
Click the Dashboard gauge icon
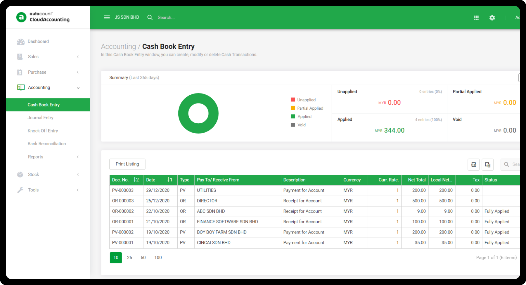pyautogui.click(x=20, y=42)
